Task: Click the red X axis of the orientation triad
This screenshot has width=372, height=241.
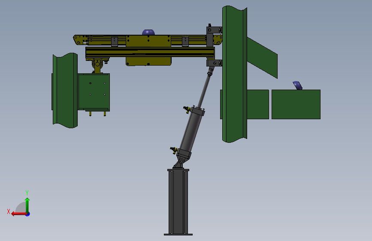Action: click(x=18, y=214)
